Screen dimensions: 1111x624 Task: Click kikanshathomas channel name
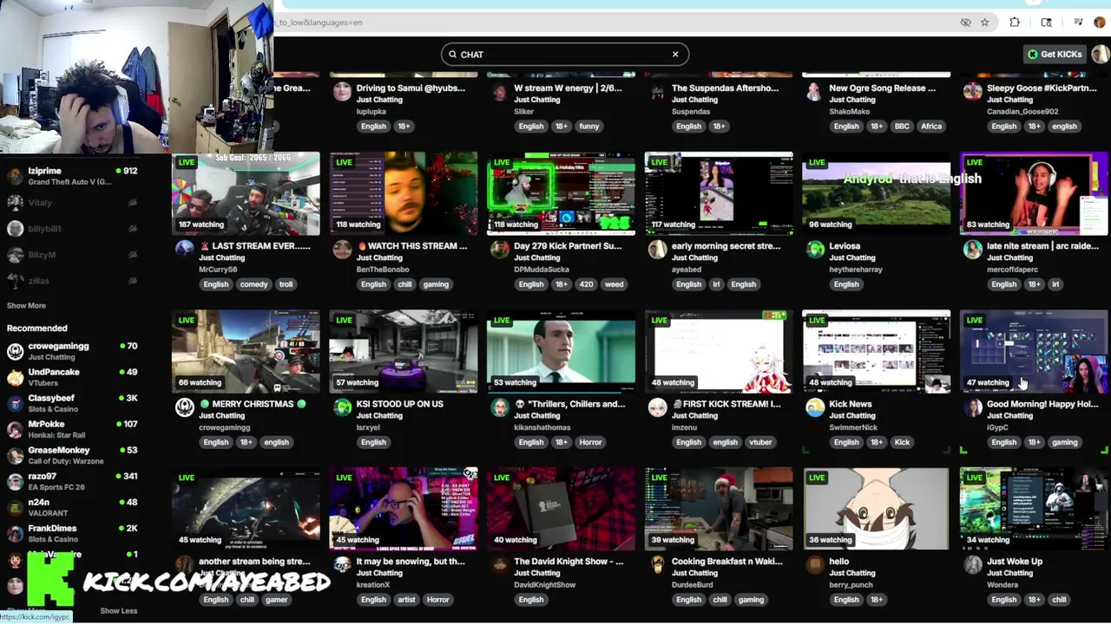542,427
